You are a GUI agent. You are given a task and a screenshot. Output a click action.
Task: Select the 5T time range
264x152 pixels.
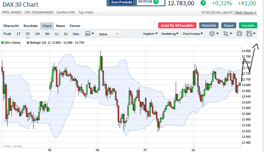28,34
